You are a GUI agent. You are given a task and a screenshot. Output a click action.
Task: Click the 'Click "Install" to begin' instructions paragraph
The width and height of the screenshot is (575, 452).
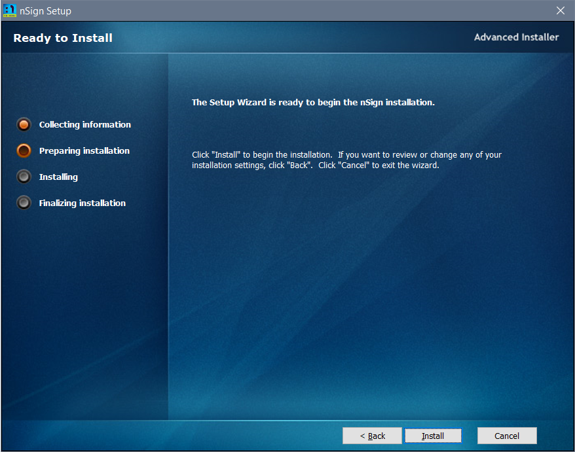[x=346, y=160]
